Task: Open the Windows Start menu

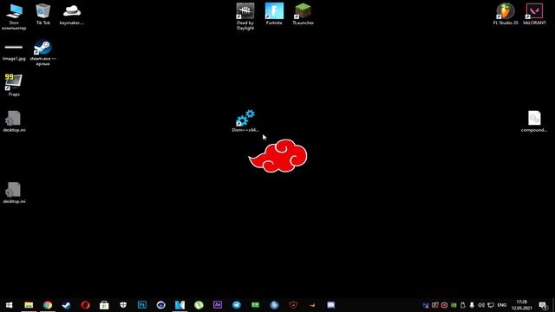Action: coord(10,305)
